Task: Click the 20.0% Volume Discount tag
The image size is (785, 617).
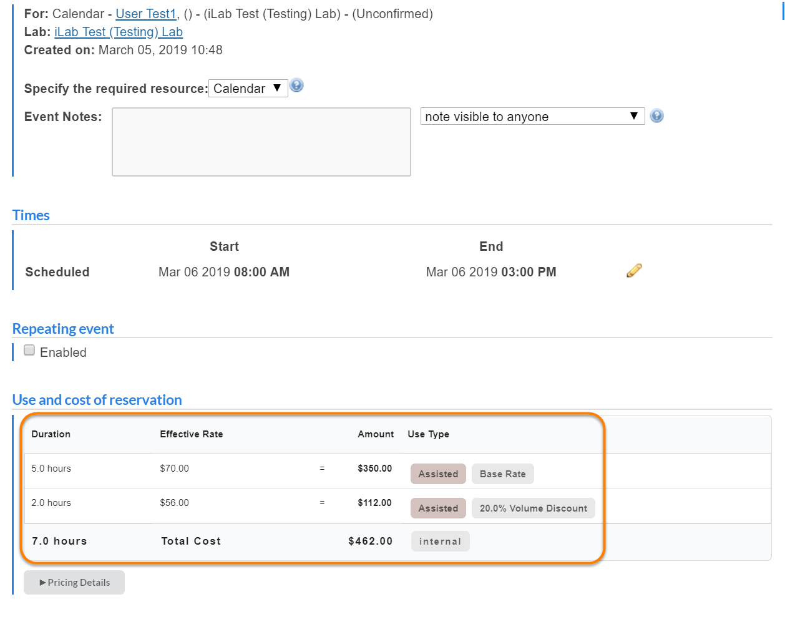Action: [533, 508]
